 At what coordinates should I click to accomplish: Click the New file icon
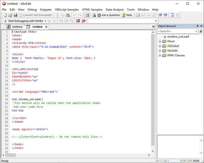5,15
